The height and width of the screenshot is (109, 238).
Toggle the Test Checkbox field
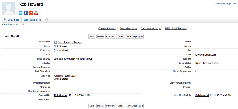pos(56,72)
